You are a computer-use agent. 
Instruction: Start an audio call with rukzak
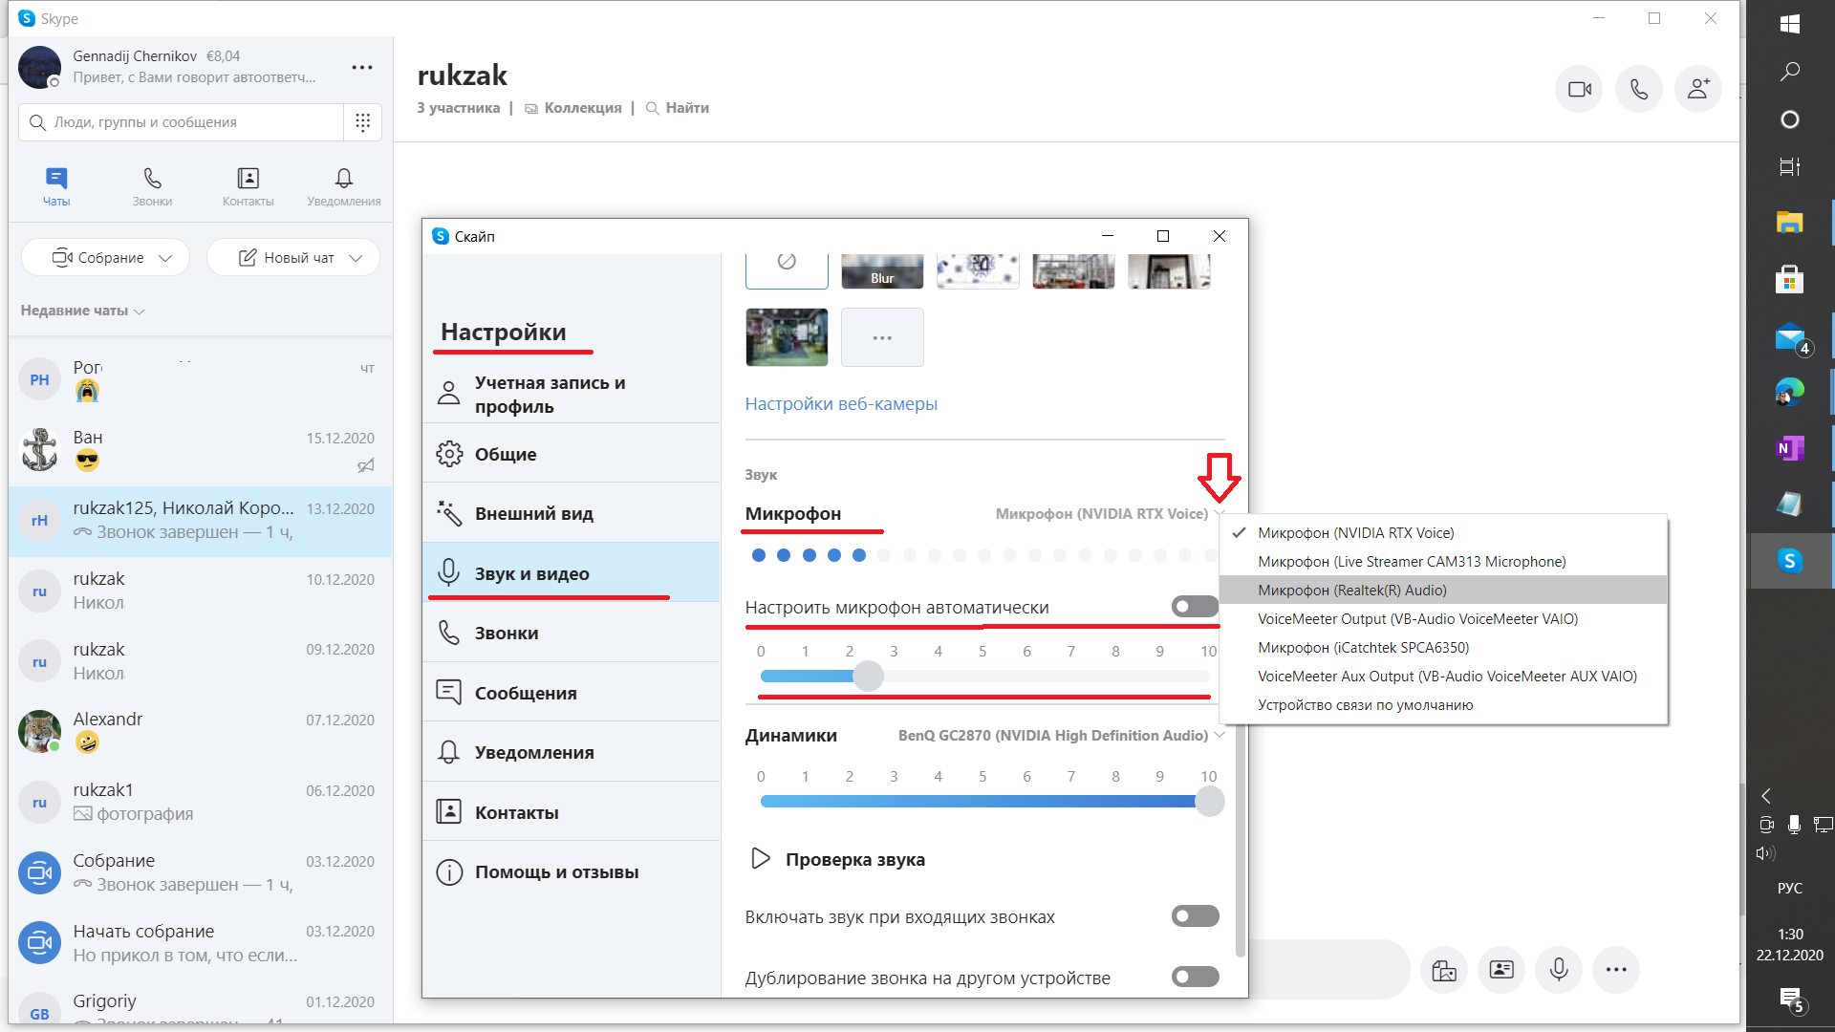click(1638, 89)
